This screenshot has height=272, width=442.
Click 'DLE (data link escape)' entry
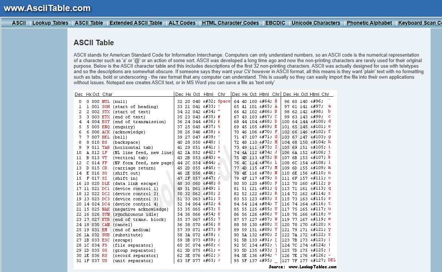tap(130, 183)
